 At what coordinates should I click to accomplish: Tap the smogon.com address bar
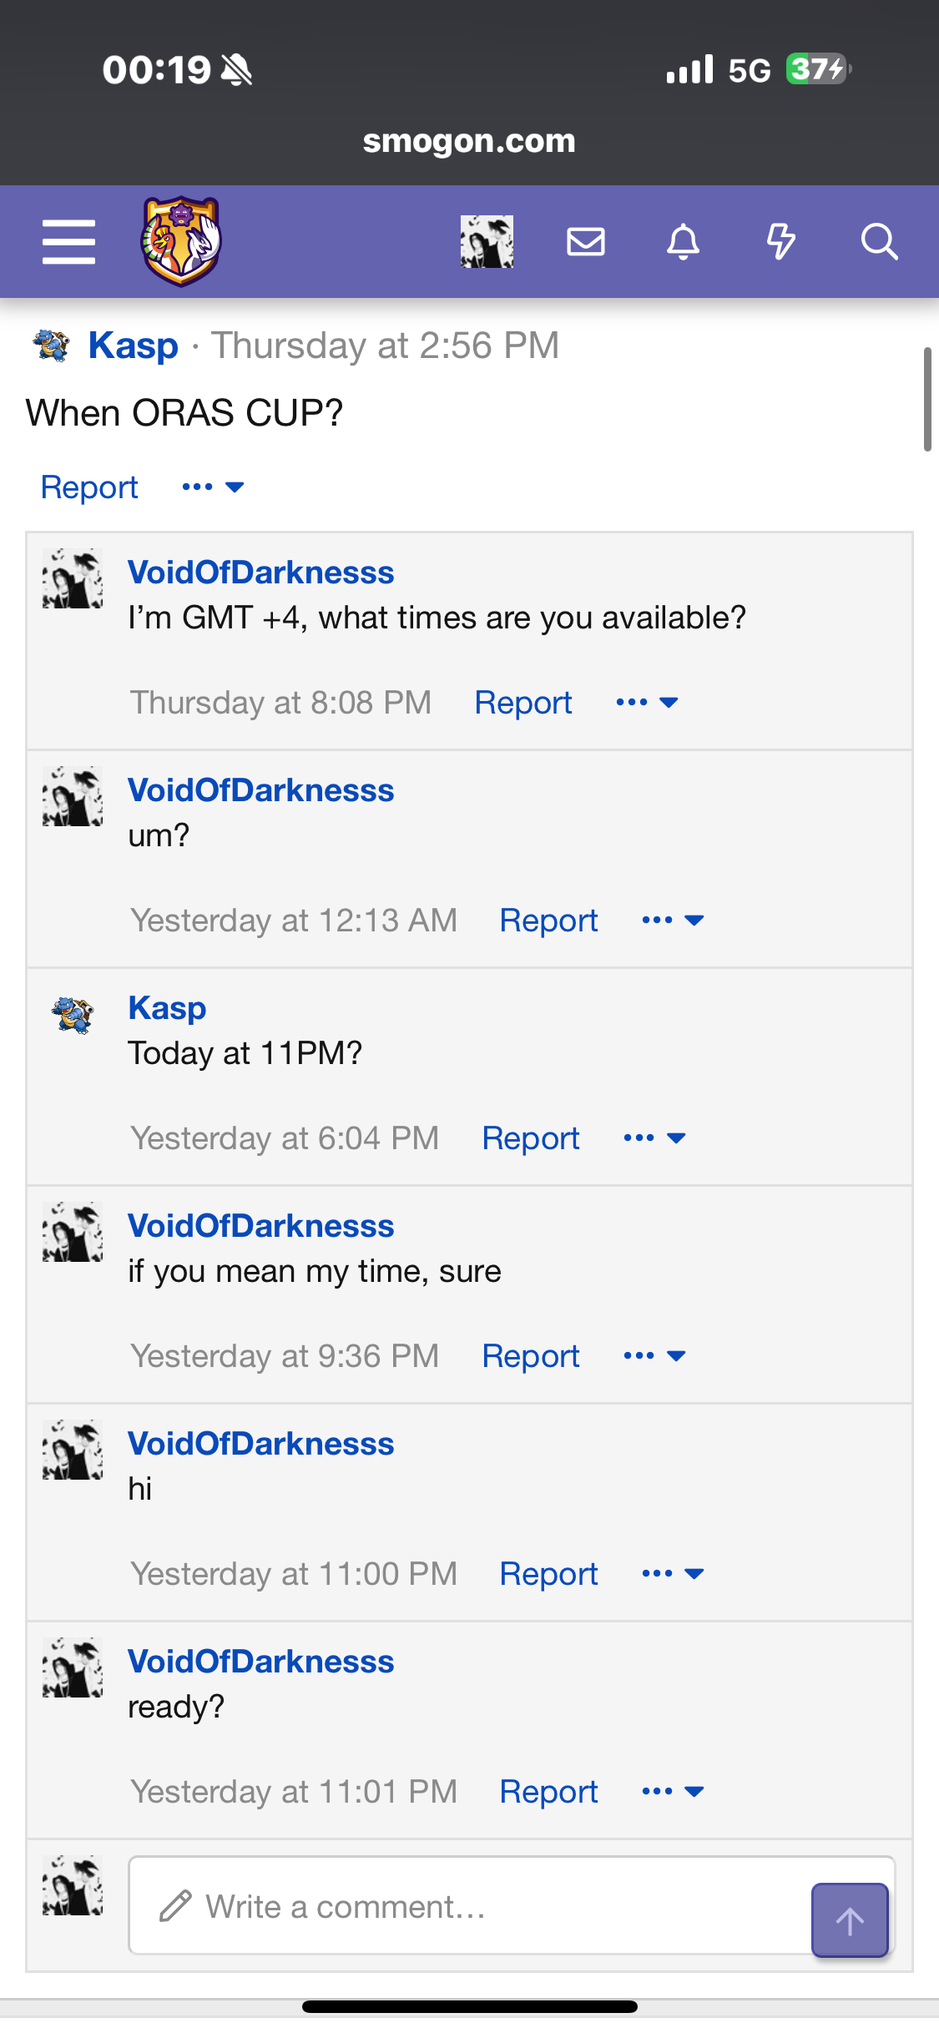(469, 141)
